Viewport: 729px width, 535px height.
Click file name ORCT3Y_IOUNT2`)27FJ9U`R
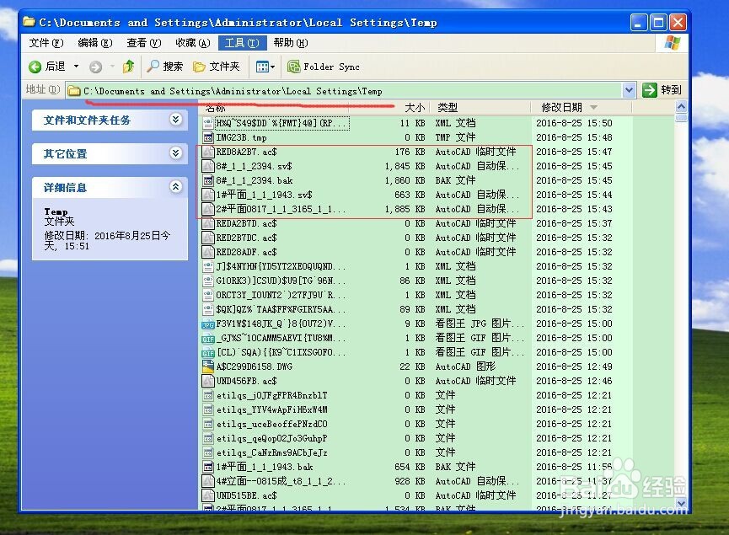[x=281, y=295]
